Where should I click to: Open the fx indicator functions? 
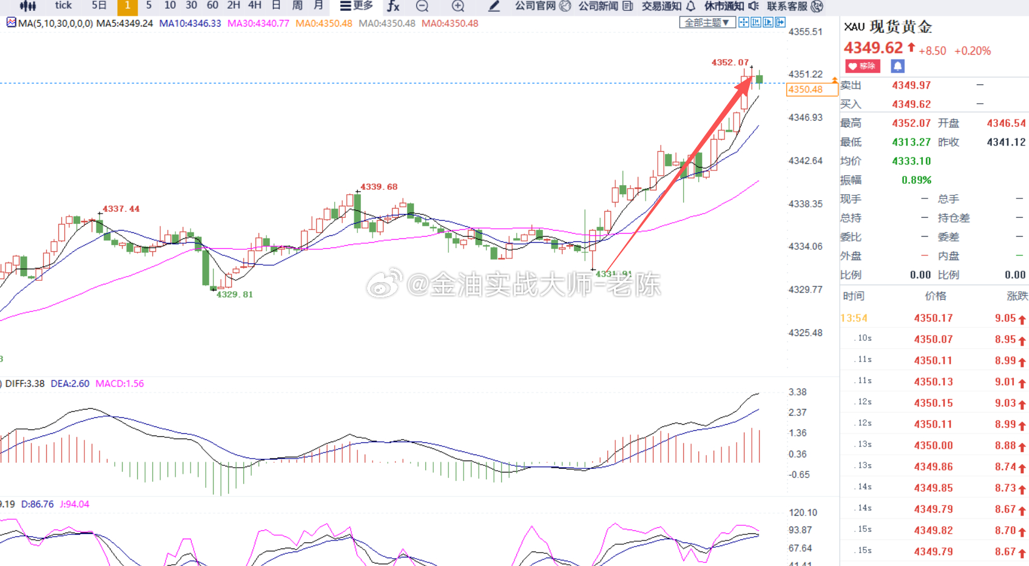point(393,6)
